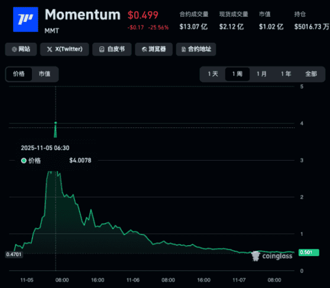Image resolution: width=330 pixels, height=288 pixels.
Task: Select the 1 年 time range
Action: (286, 74)
